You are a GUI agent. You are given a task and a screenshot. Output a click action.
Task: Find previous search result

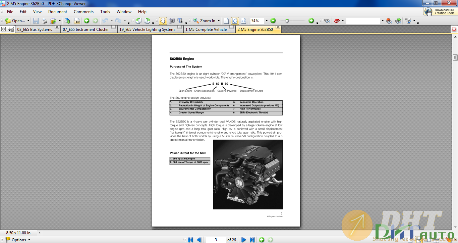tap(389, 21)
